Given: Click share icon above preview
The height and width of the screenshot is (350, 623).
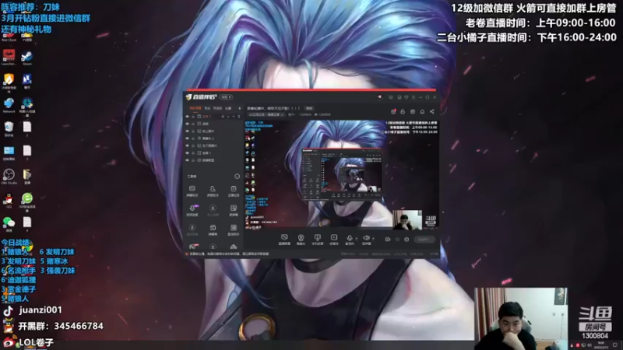Looking at the screenshot, I should (432, 111).
